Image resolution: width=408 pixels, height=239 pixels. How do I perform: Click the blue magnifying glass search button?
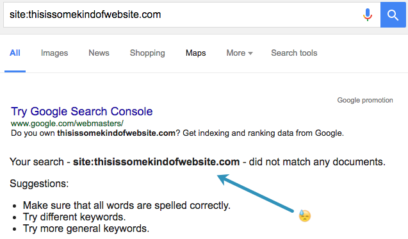click(x=393, y=15)
